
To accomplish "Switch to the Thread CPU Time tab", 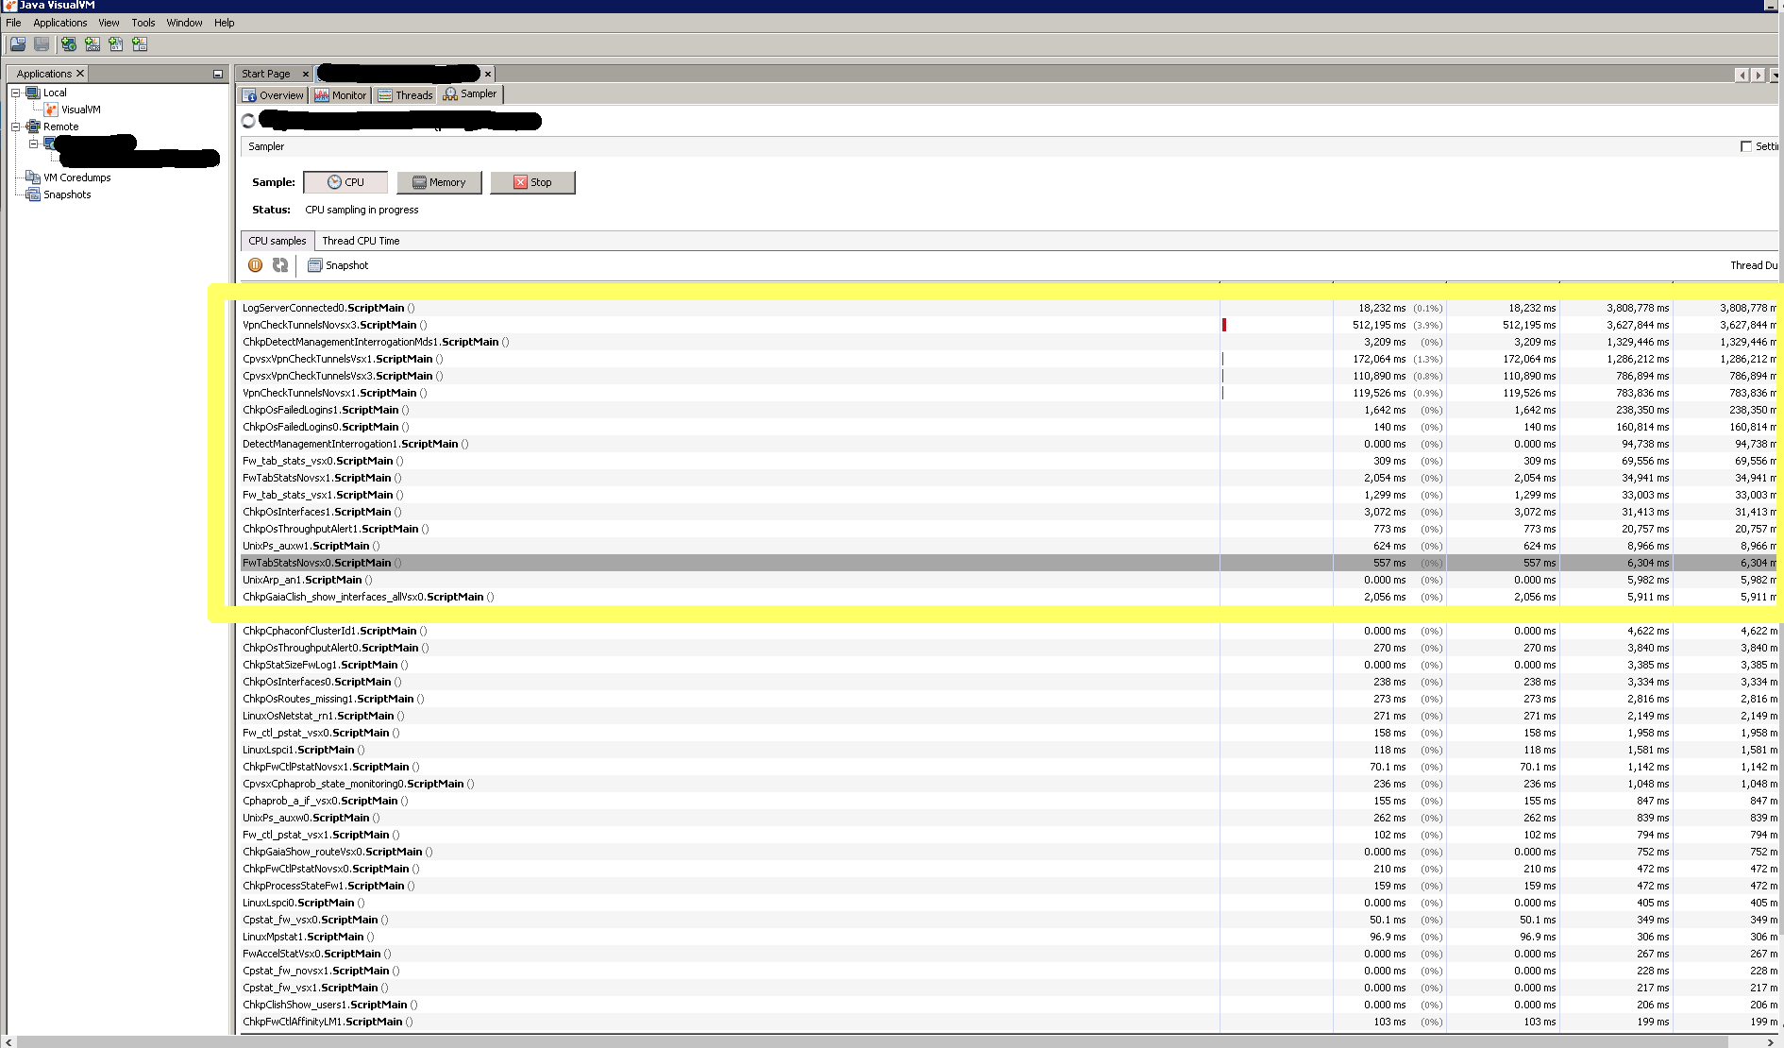I will click(361, 241).
